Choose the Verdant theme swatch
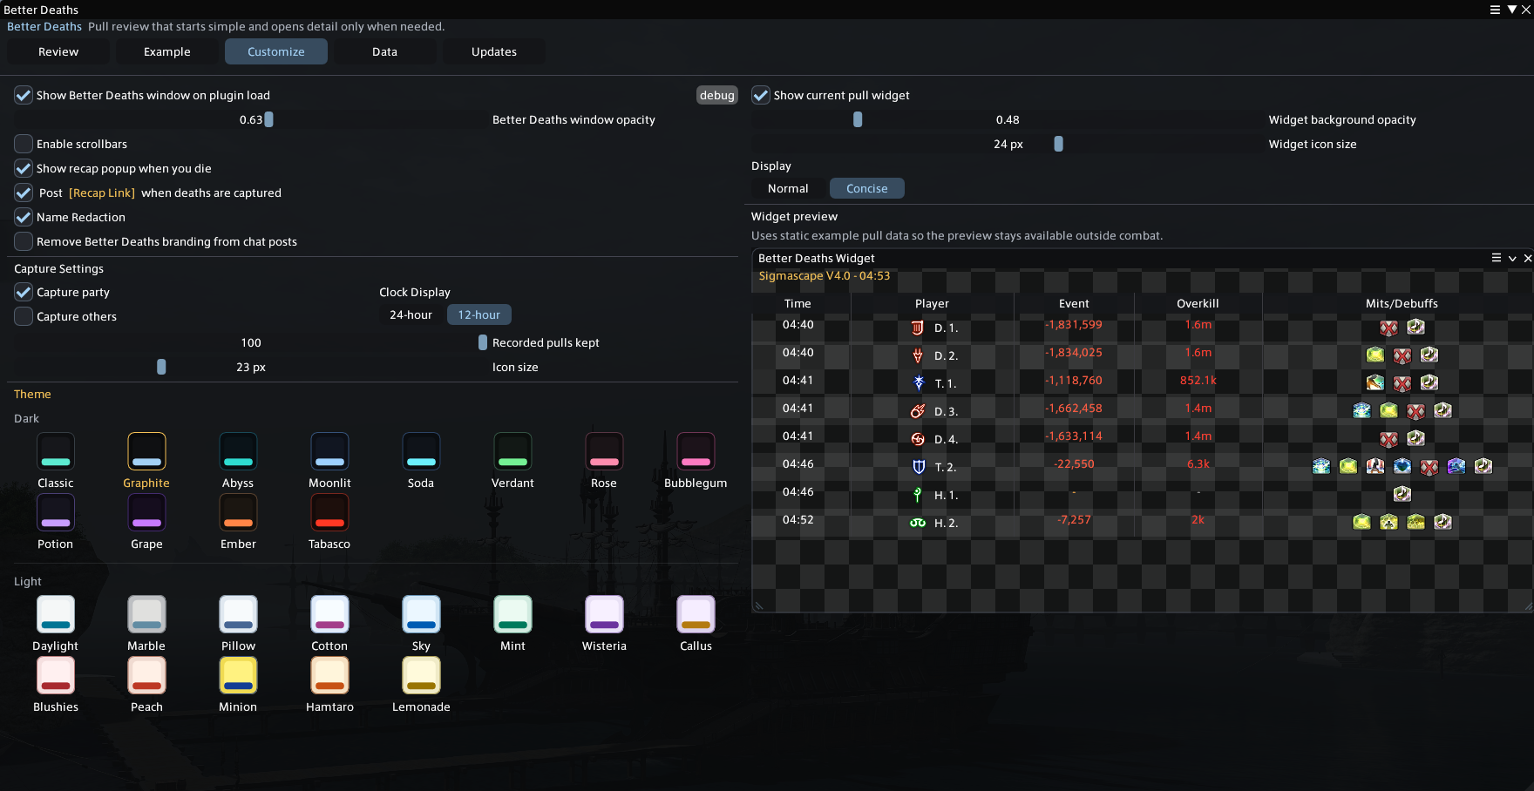Image resolution: width=1534 pixels, height=791 pixels. 512,451
